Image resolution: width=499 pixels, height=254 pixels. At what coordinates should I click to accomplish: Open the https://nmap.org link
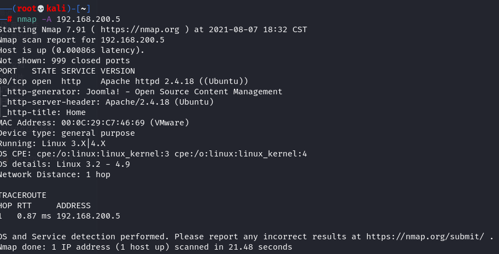(140, 29)
